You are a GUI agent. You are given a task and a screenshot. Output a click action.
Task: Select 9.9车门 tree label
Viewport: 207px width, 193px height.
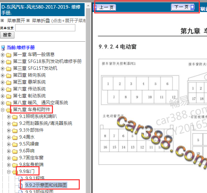click(27, 171)
